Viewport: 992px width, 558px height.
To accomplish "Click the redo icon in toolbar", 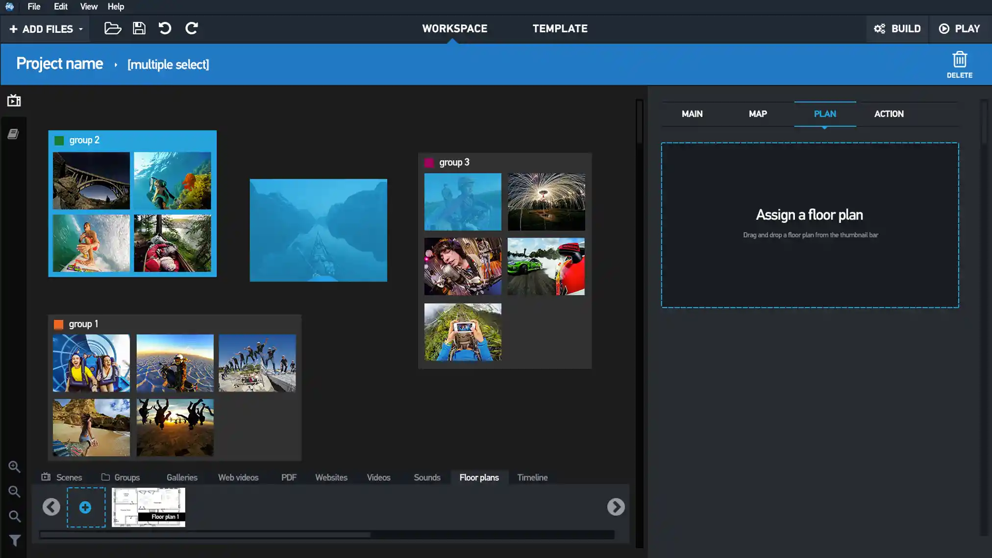I will point(191,28).
